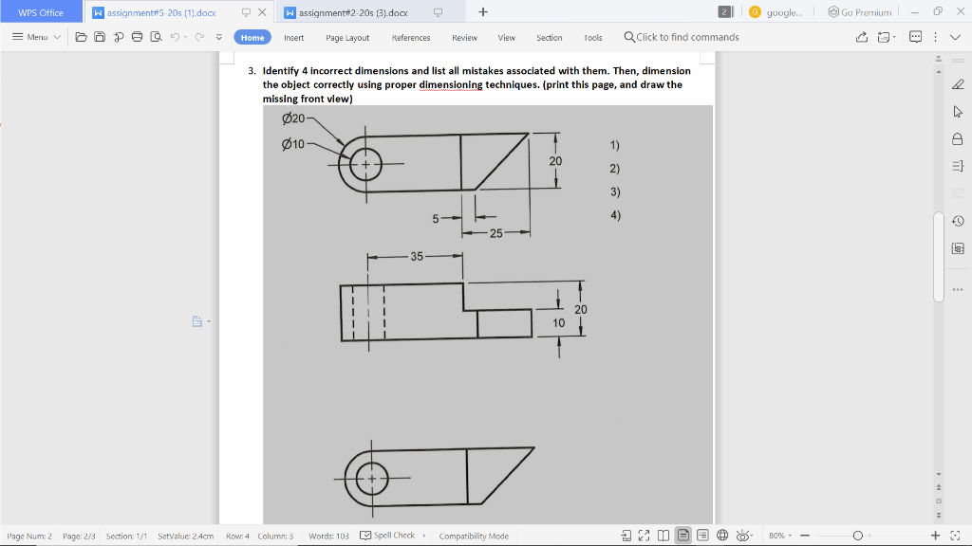Open the Eye Protection mode icon in status bar

click(742, 536)
